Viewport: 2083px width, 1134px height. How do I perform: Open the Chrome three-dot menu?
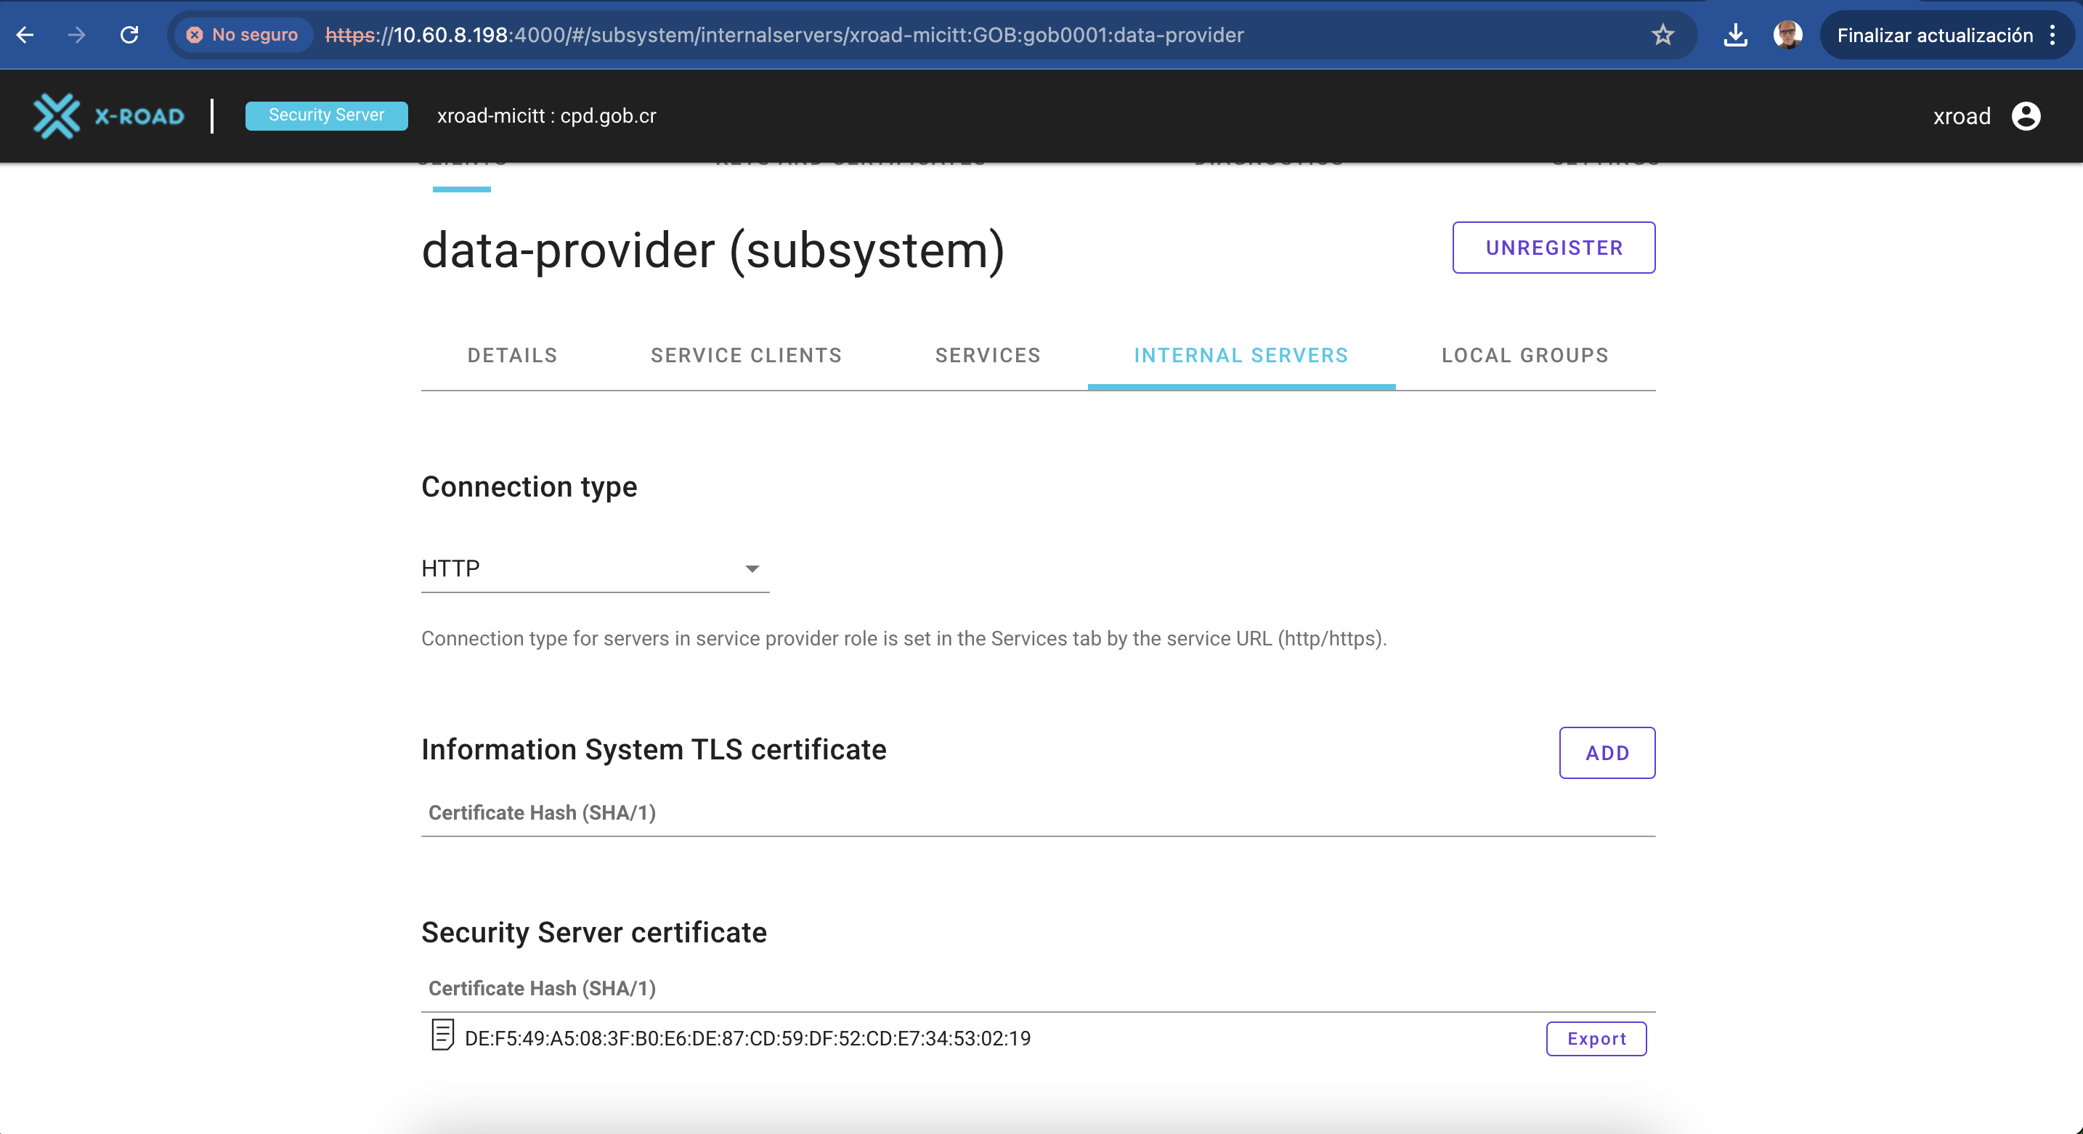click(2052, 35)
